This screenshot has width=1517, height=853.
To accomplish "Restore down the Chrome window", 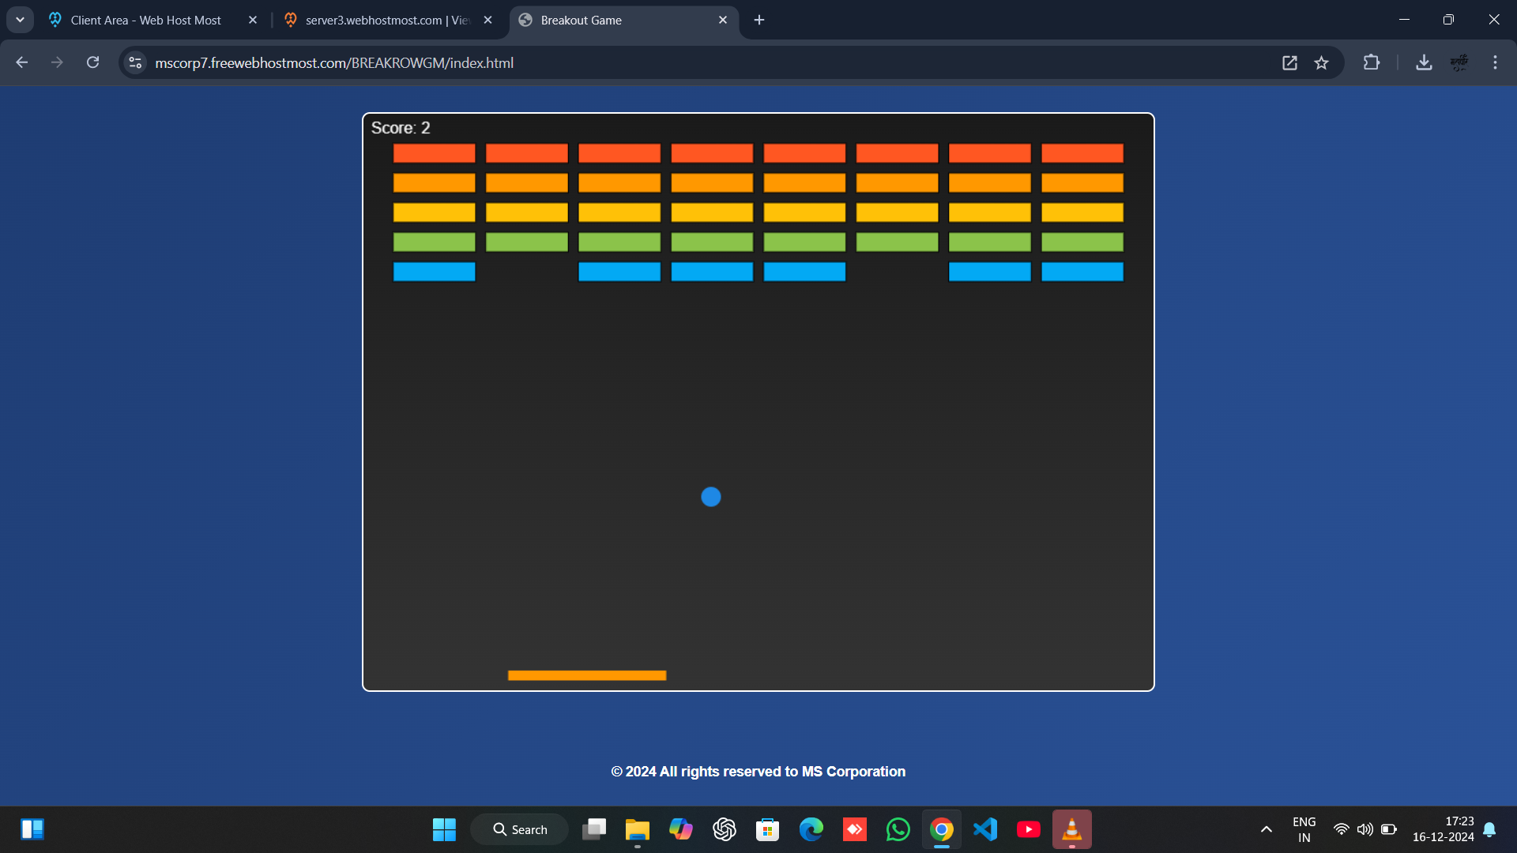I will tap(1448, 20).
